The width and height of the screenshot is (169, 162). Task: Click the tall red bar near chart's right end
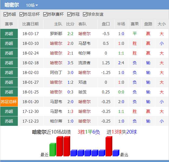click(109, 146)
